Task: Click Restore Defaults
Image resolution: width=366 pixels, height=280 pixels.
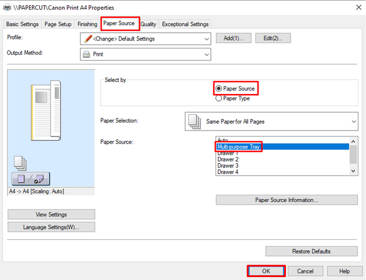Action: click(312, 251)
